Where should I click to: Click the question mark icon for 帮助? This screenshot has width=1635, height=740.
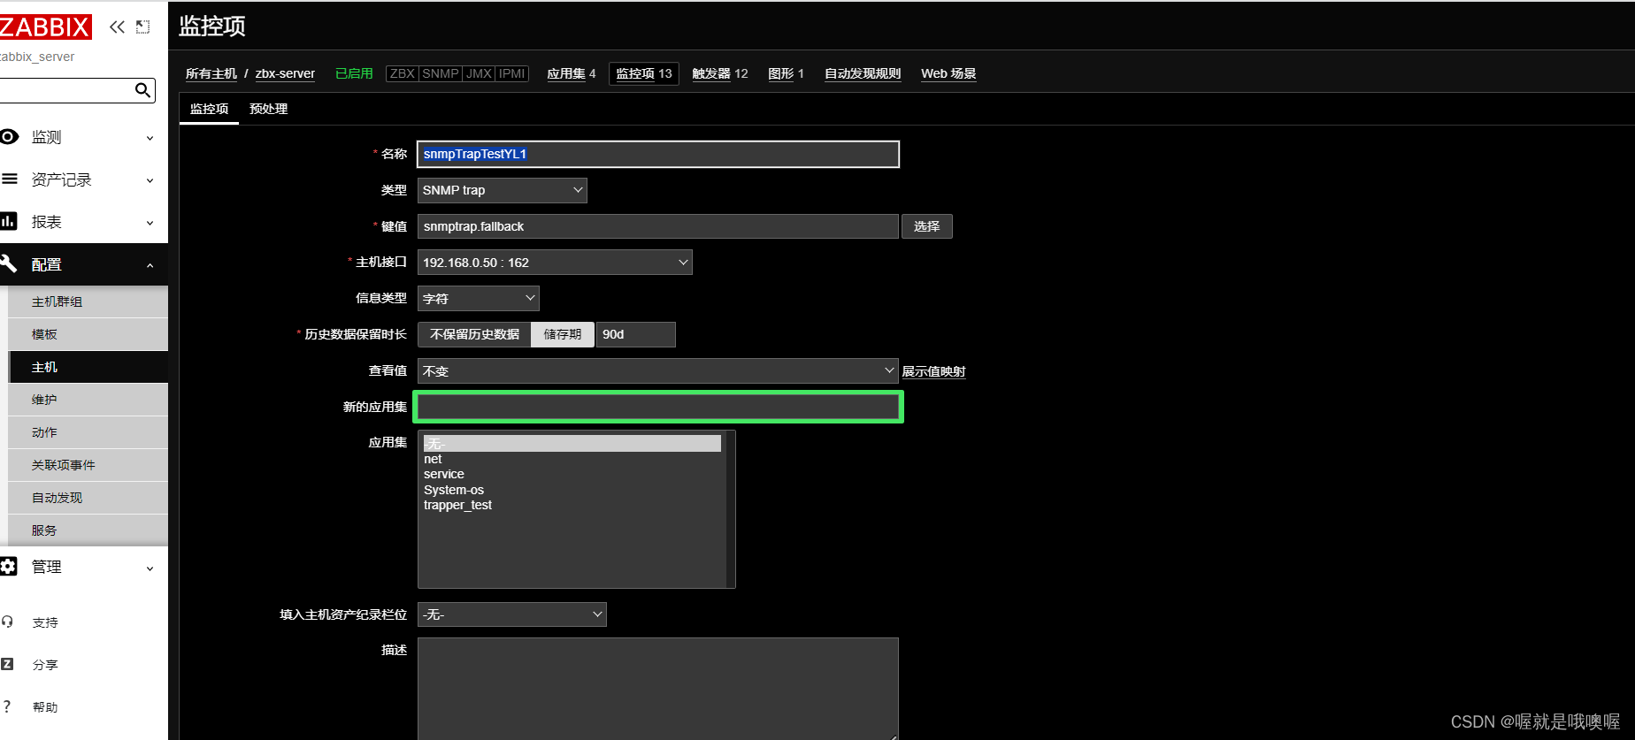pyautogui.click(x=7, y=706)
